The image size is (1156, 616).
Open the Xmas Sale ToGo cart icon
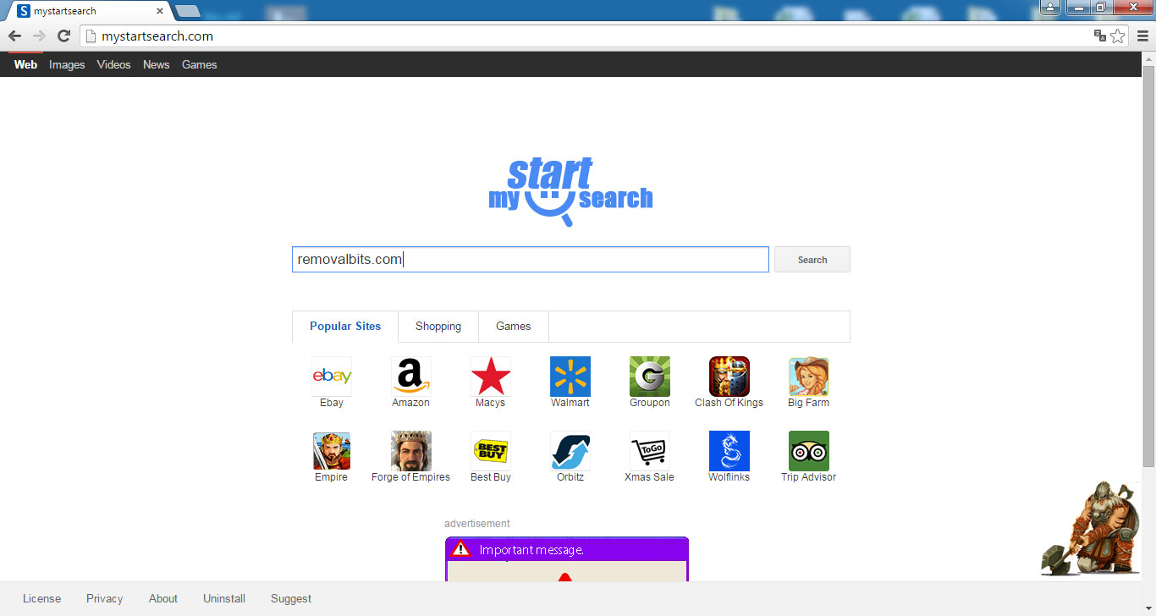coord(650,451)
